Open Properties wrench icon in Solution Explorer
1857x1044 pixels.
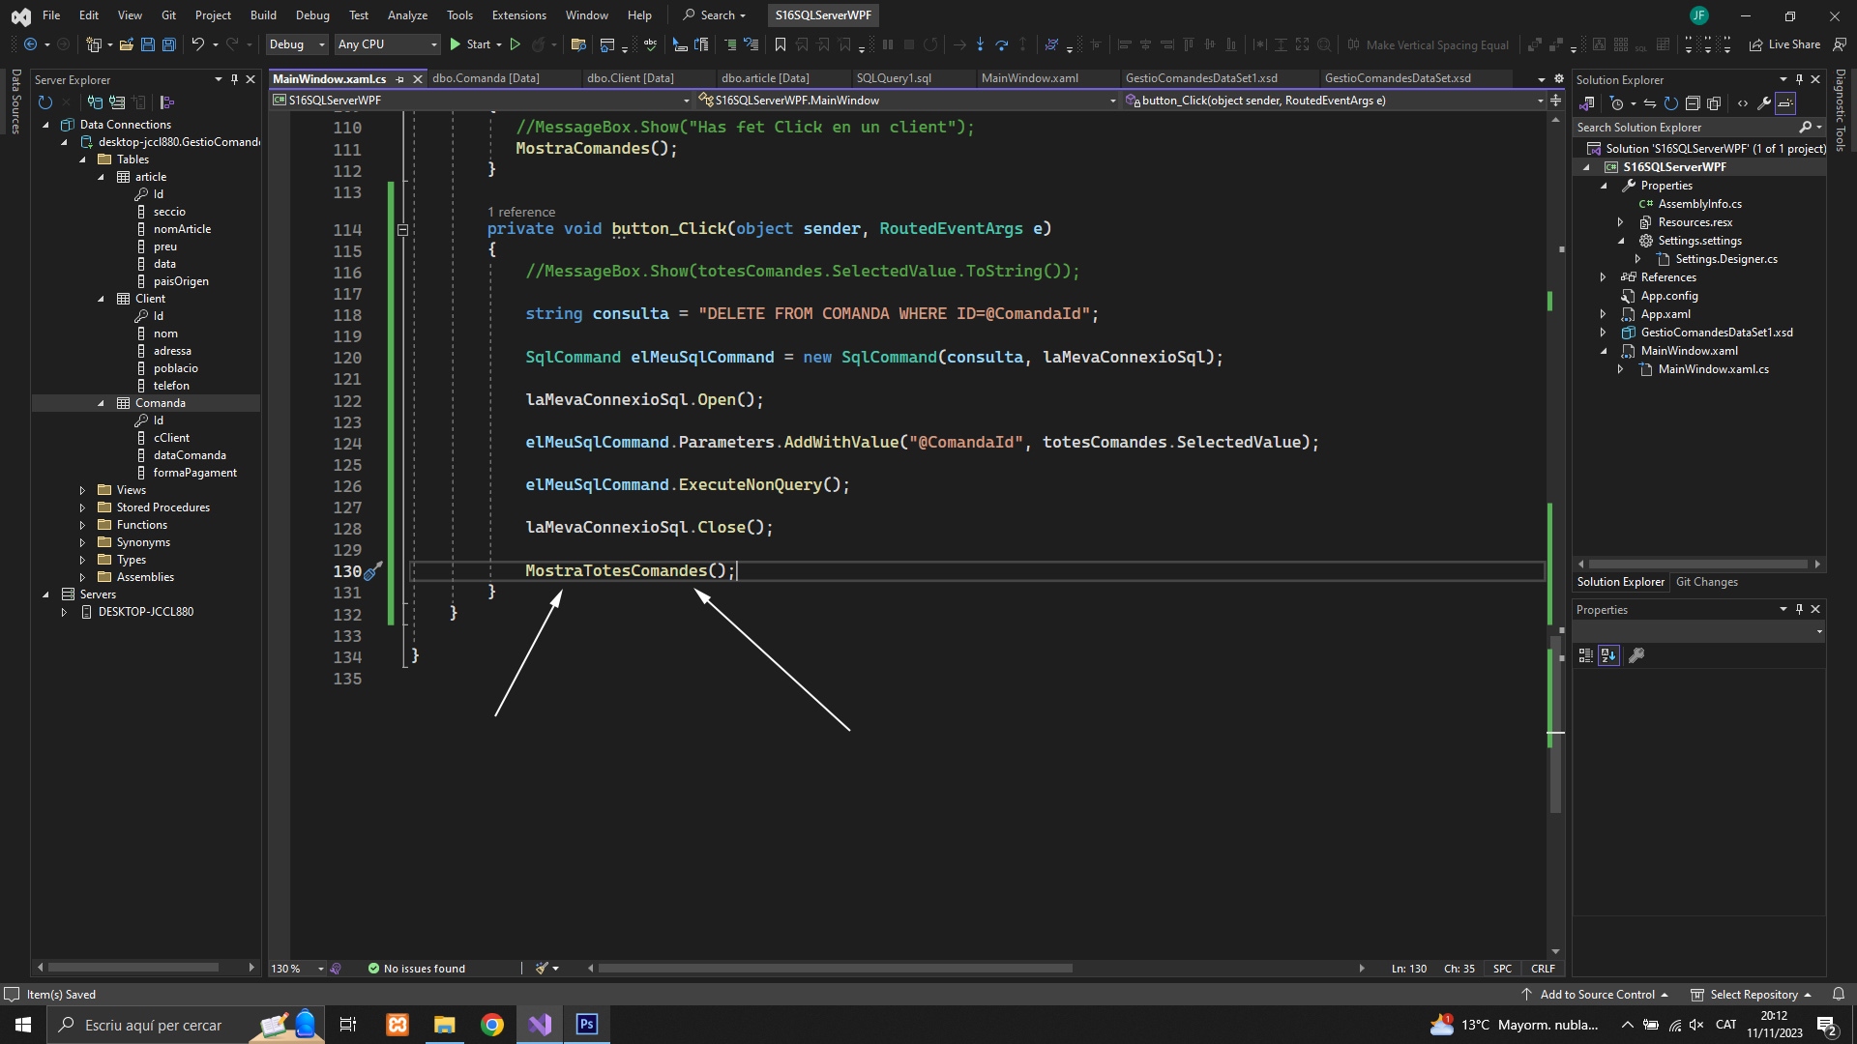1764,103
